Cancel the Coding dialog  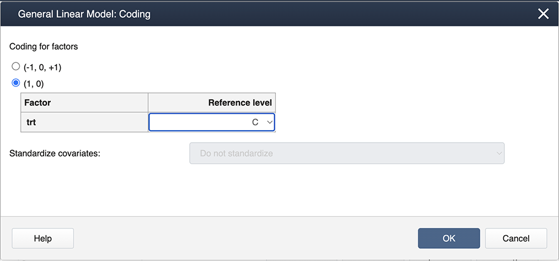(516, 238)
